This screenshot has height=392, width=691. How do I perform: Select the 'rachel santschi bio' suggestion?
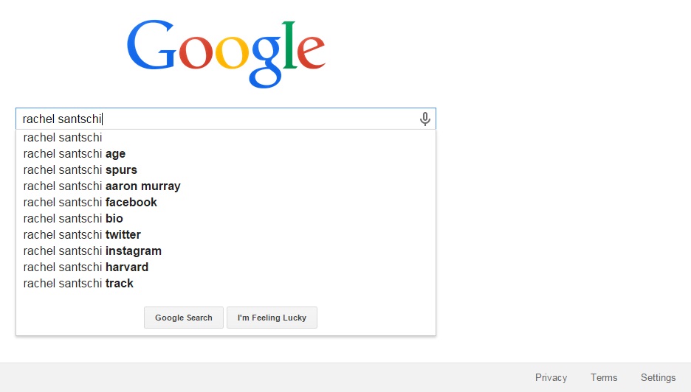coord(226,219)
